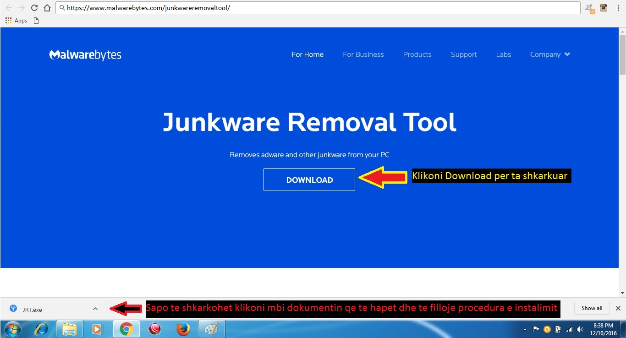The height and width of the screenshot is (338, 626).
Task: Open Action Center flag in tray
Action: [536, 329]
